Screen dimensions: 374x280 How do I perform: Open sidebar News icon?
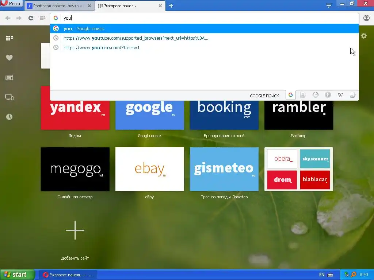pyautogui.click(x=9, y=77)
